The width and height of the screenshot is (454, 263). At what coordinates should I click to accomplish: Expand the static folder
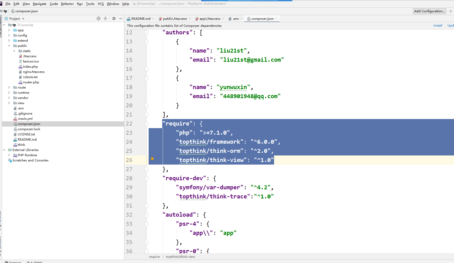[x=14, y=51]
